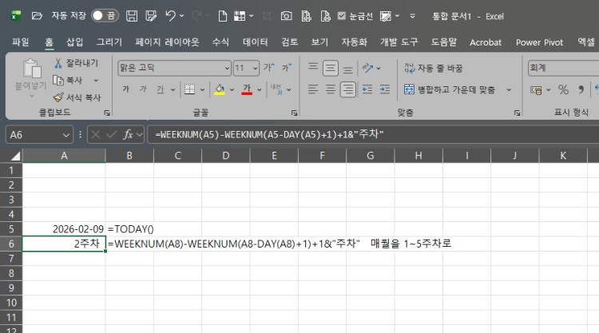The height and width of the screenshot is (333, 599).
Task: Switch to the 그리기 (Draw) tab
Action: pyautogui.click(x=109, y=42)
